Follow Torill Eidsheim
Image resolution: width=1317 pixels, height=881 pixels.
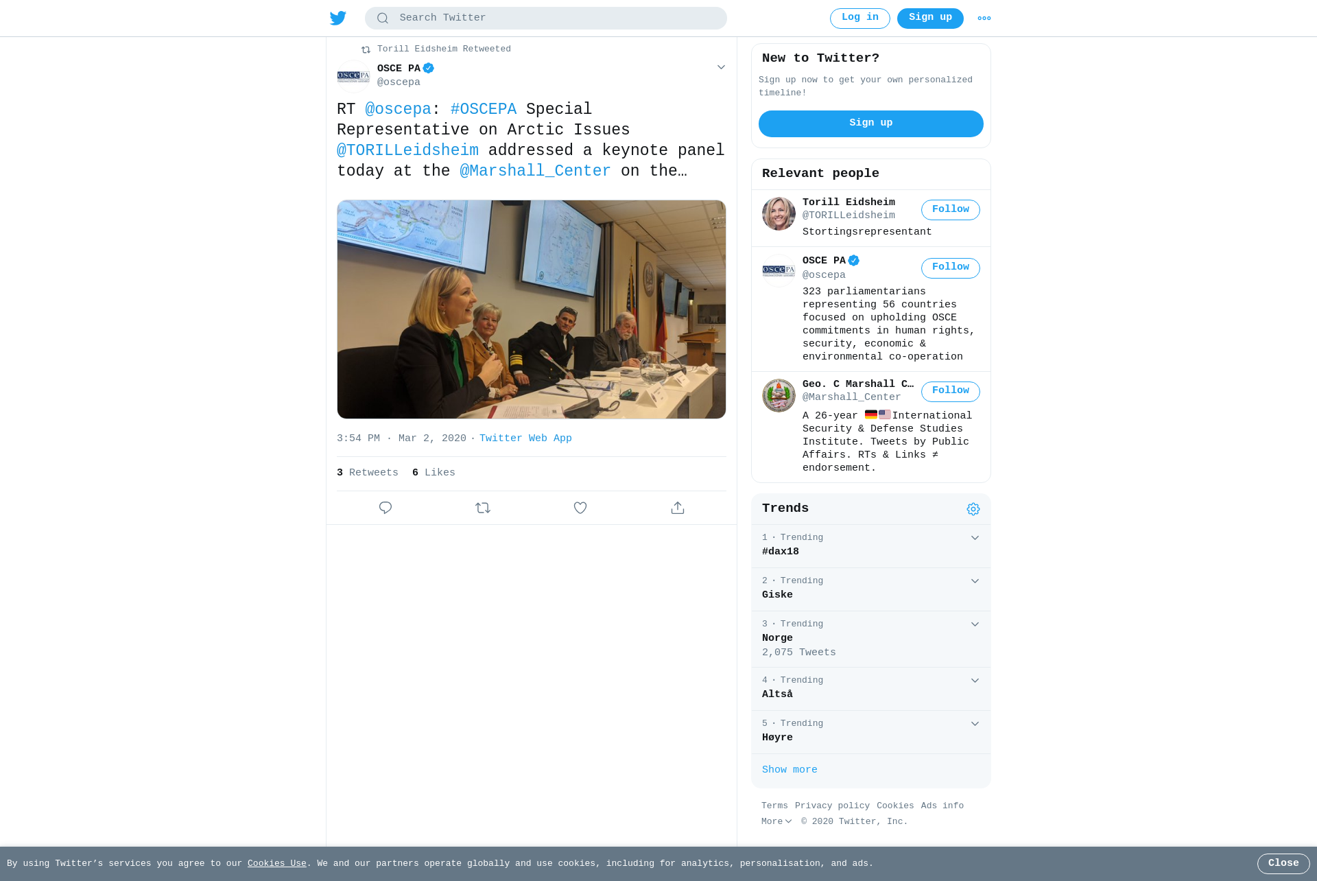951,210
